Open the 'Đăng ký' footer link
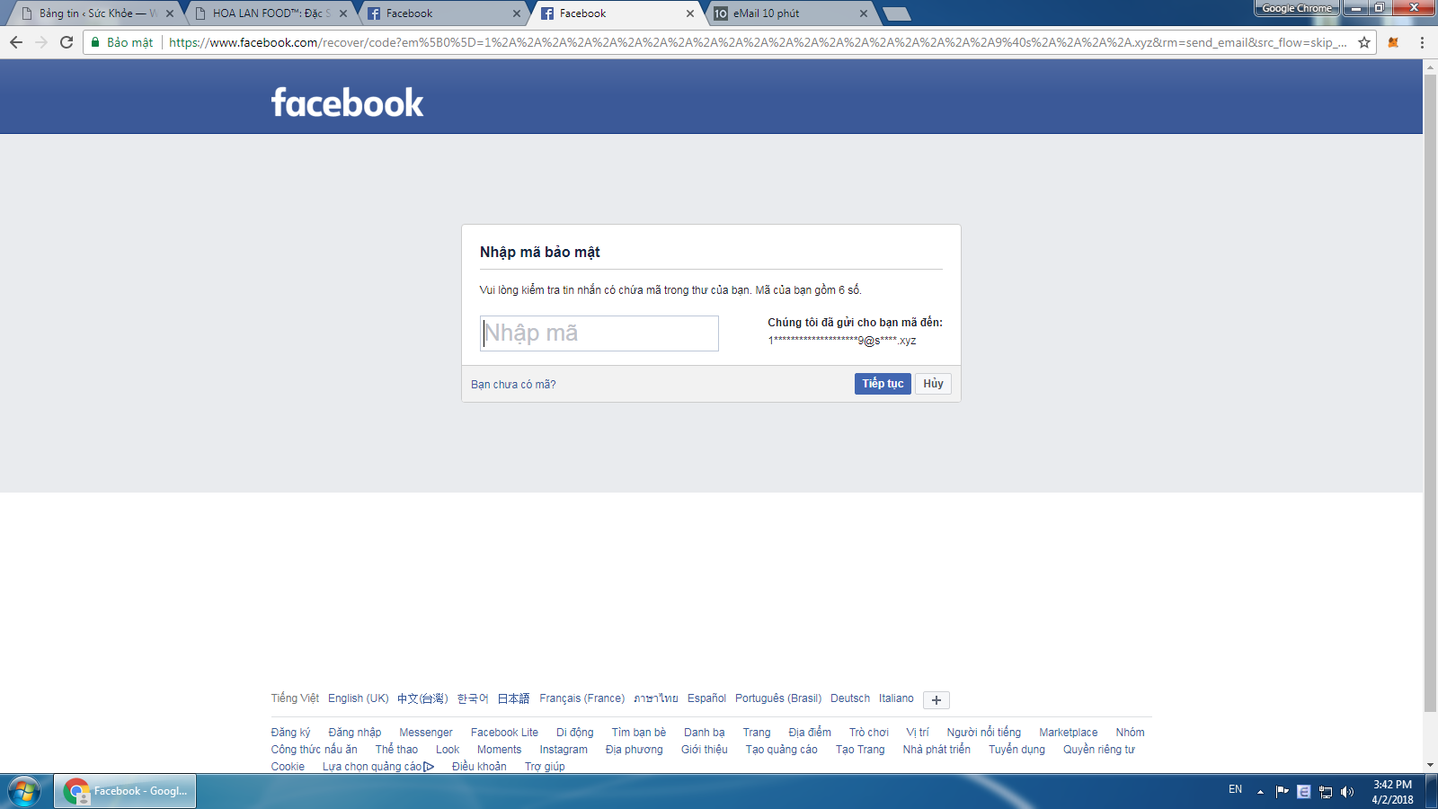The height and width of the screenshot is (809, 1438). coord(290,733)
